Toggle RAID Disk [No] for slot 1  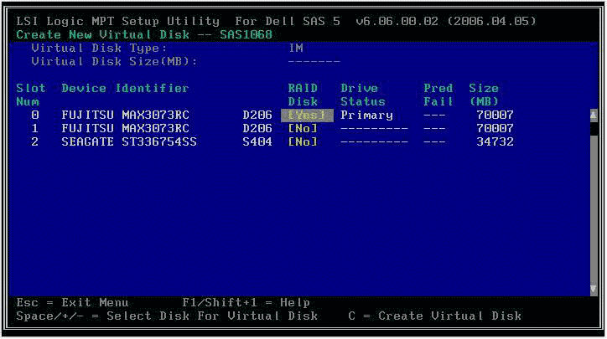pos(303,128)
